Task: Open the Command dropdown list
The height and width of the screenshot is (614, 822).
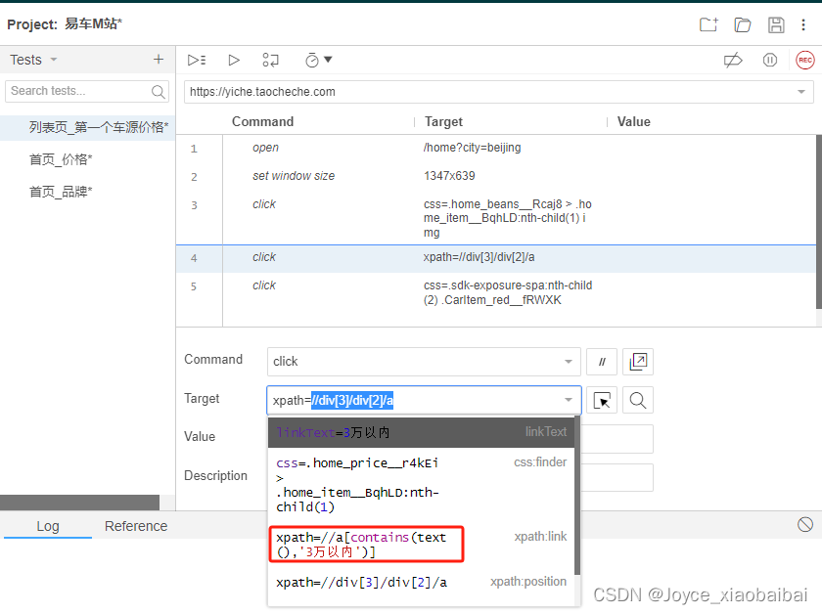Action: tap(569, 362)
